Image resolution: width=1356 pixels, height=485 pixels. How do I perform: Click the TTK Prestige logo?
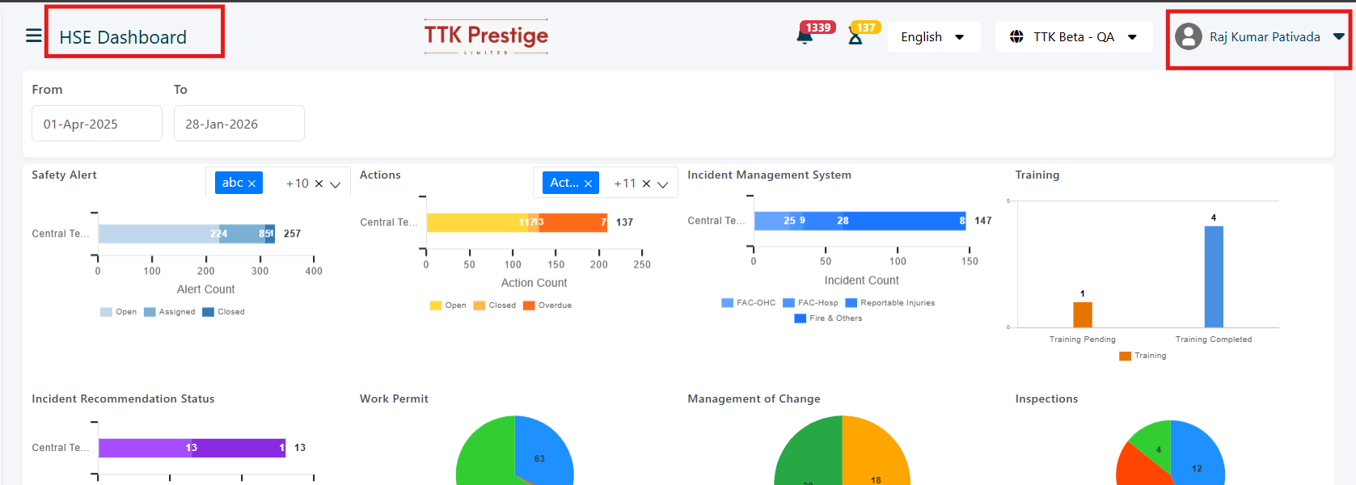pyautogui.click(x=486, y=36)
